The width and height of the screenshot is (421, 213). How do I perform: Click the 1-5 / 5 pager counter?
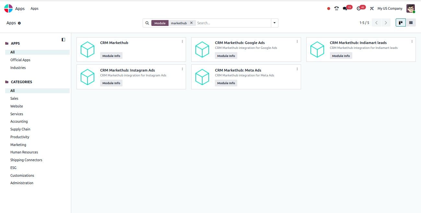364,23
